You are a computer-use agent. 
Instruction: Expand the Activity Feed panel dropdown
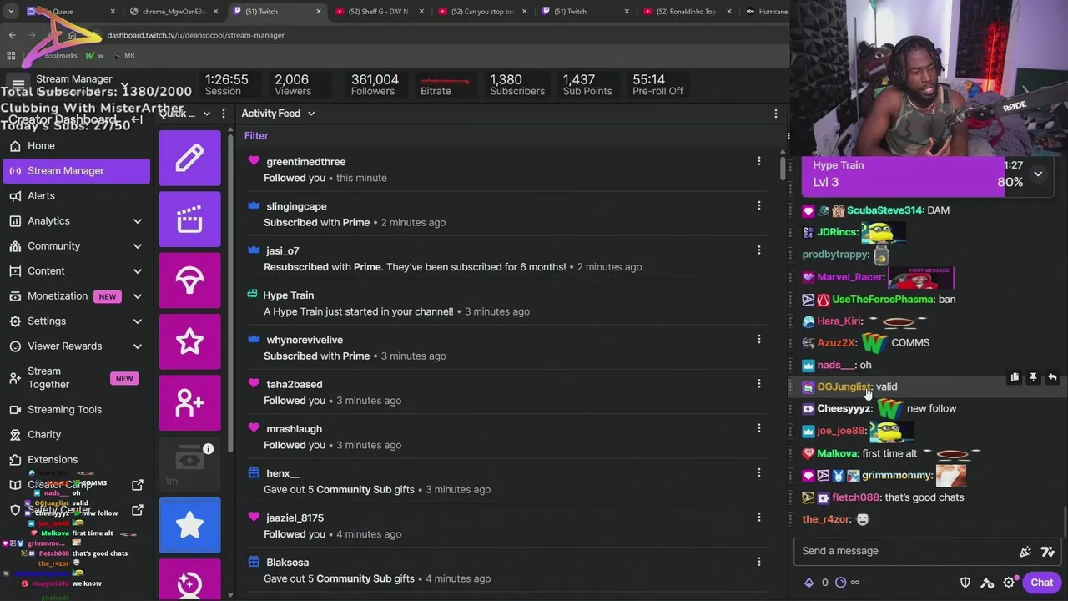click(x=310, y=114)
